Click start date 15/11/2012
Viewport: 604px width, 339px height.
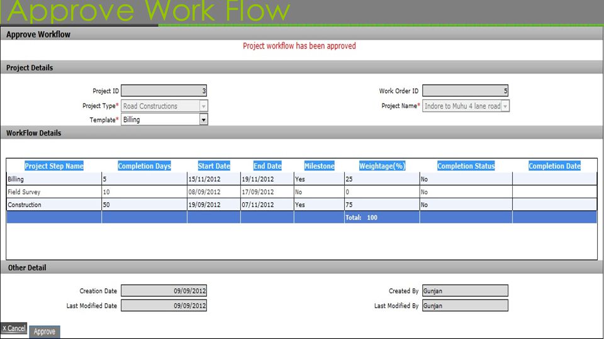click(204, 179)
